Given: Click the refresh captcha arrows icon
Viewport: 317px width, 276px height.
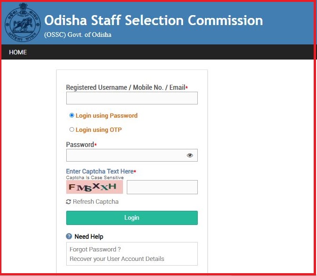Looking at the screenshot, I should pyautogui.click(x=68, y=202).
